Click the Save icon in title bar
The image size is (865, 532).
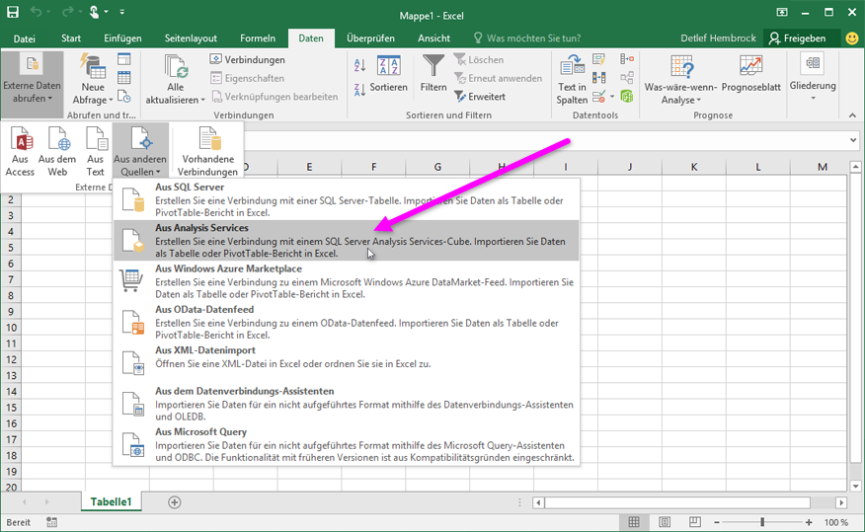[12, 12]
